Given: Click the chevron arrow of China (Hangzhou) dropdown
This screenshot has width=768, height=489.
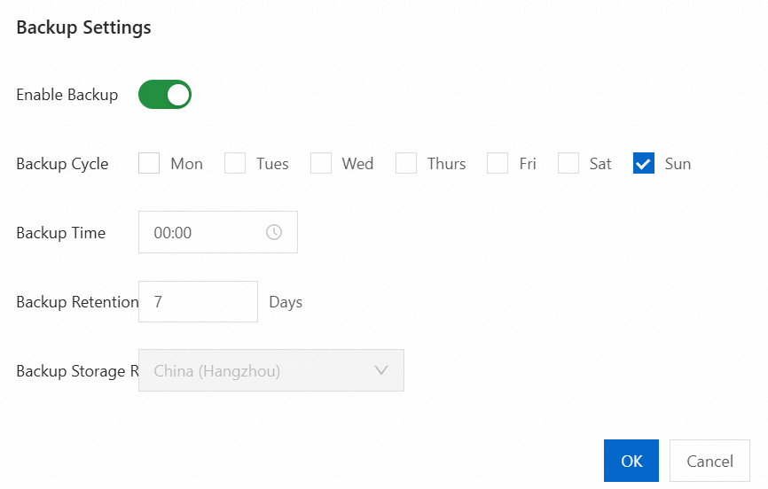Looking at the screenshot, I should (x=381, y=370).
